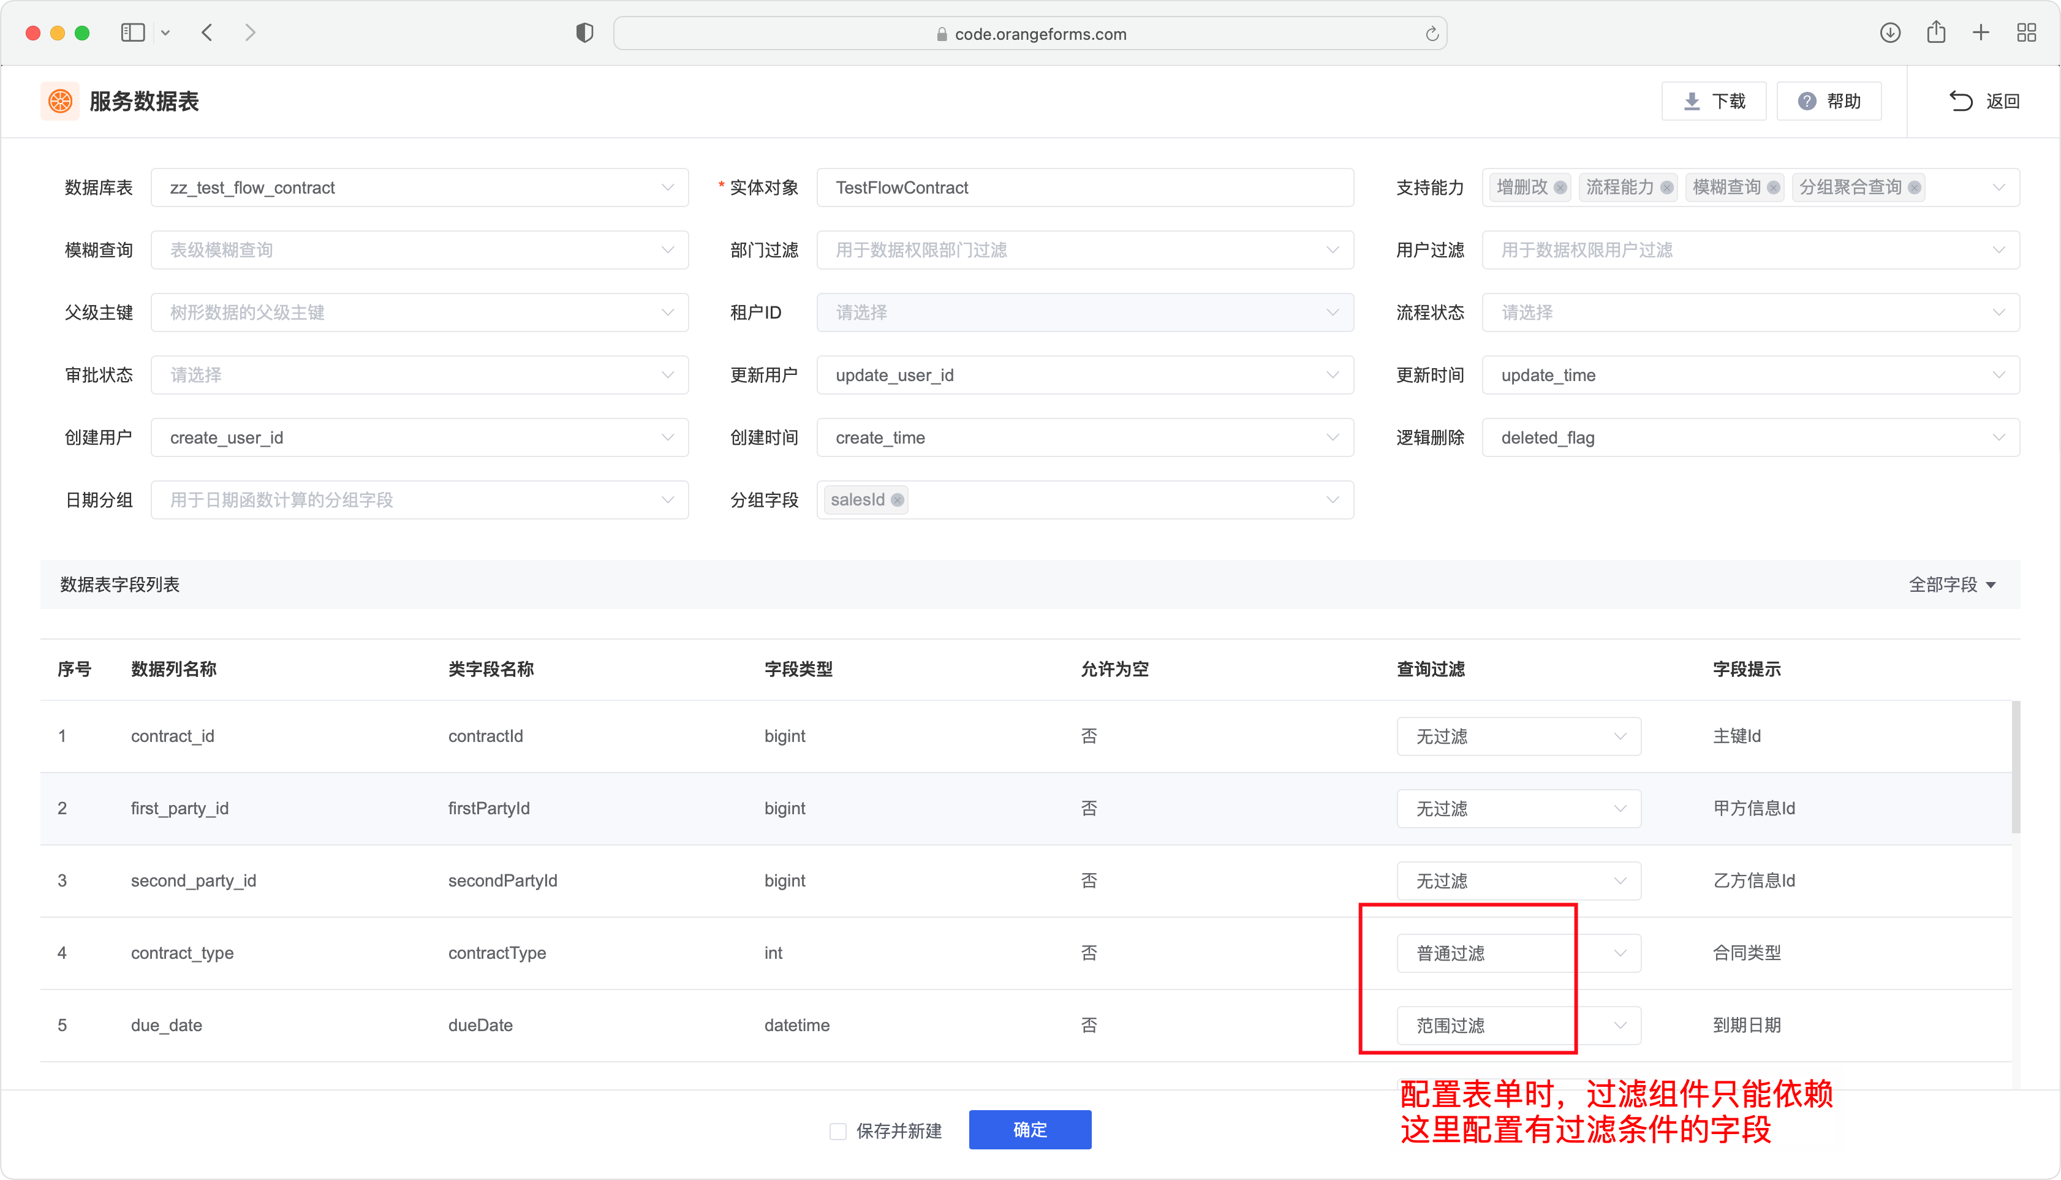The height and width of the screenshot is (1180, 2061).
Task: Click the 实体对象 TestFlowContract input field
Action: point(1084,187)
